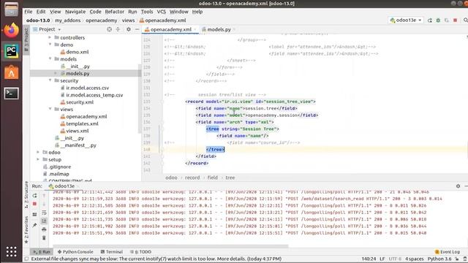
Task: Click rerun icon in Run panel
Action: (34, 196)
